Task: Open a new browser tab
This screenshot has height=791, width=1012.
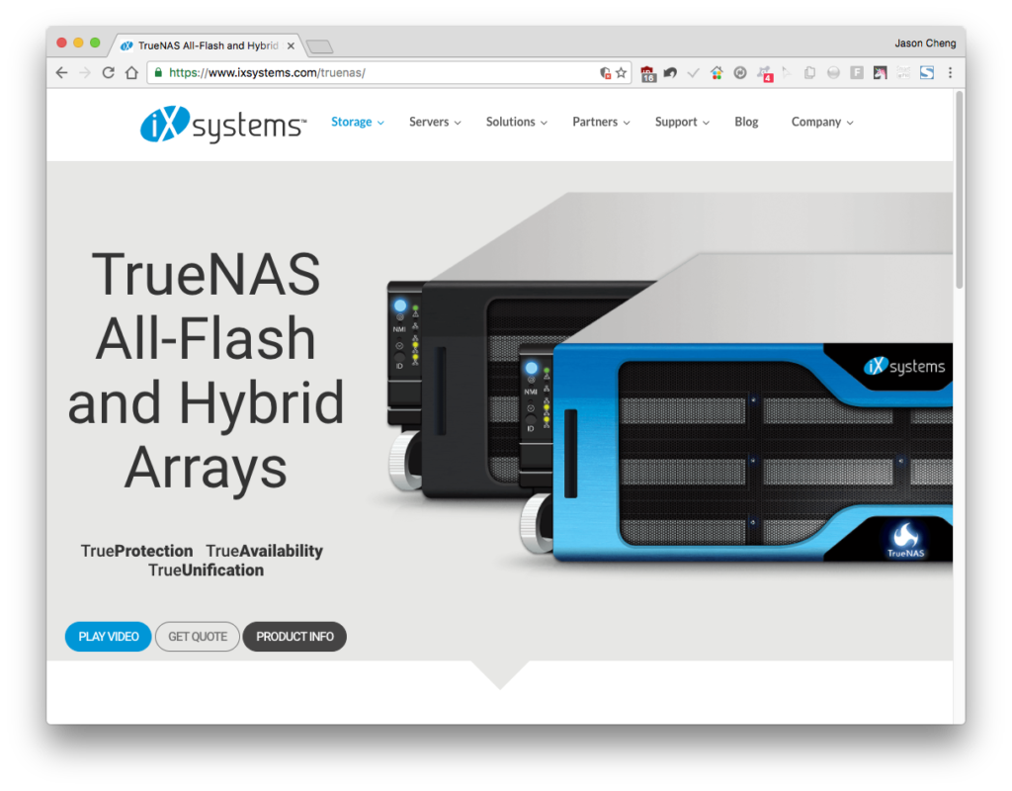Action: pyautogui.click(x=319, y=46)
